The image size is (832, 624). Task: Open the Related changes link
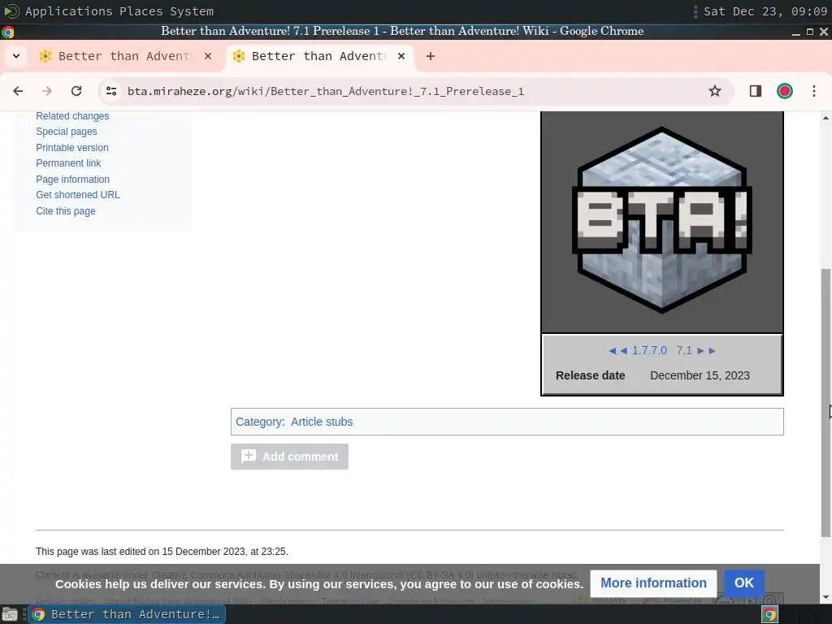(72, 116)
